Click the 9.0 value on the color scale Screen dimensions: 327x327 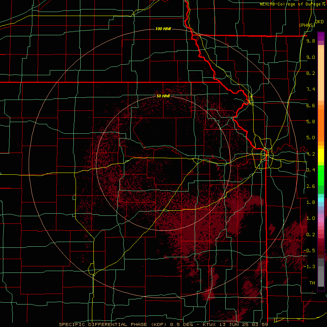coord(311,57)
